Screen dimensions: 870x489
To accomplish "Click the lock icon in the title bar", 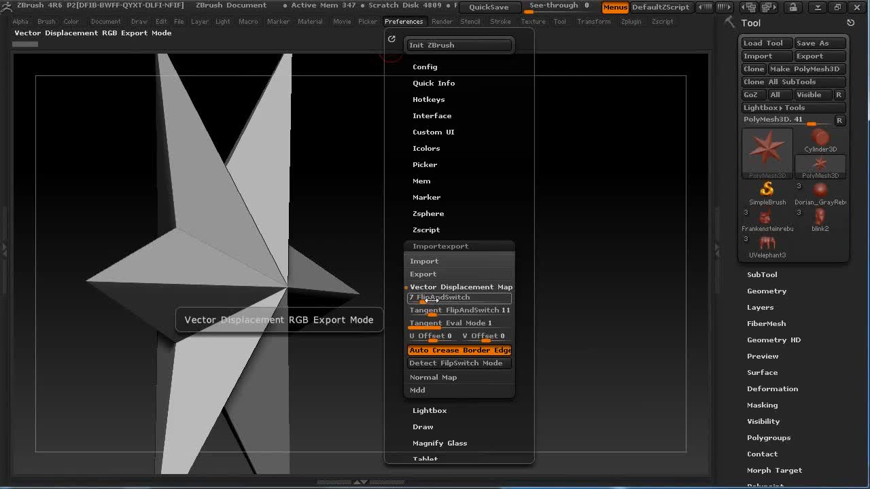I will pyautogui.click(x=793, y=7).
